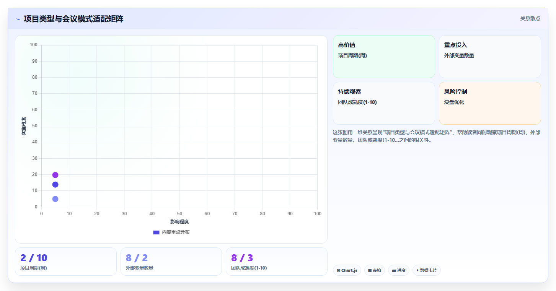
Task: Select the 表格 tag chip
Action: (x=375, y=270)
